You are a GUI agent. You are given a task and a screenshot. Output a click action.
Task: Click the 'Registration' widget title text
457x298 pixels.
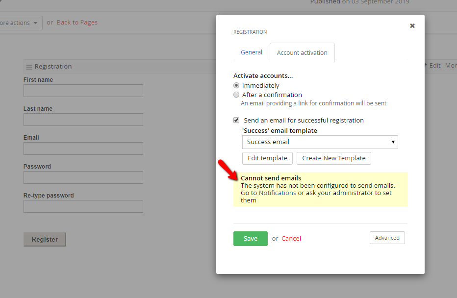click(53, 67)
